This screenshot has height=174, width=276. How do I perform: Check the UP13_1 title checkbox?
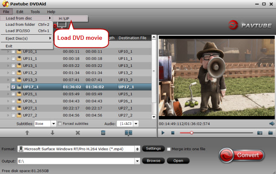(x=13, y=66)
